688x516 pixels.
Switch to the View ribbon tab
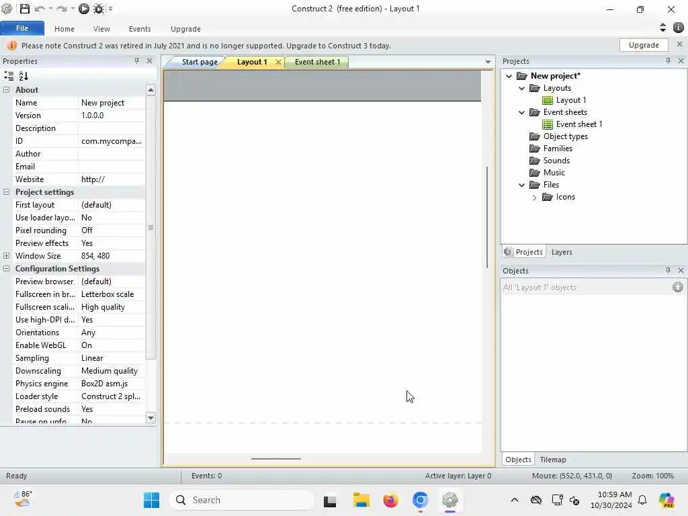[101, 29]
